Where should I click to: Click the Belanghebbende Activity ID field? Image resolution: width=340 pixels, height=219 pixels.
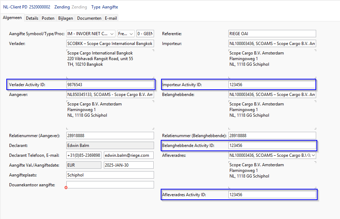(x=272, y=146)
